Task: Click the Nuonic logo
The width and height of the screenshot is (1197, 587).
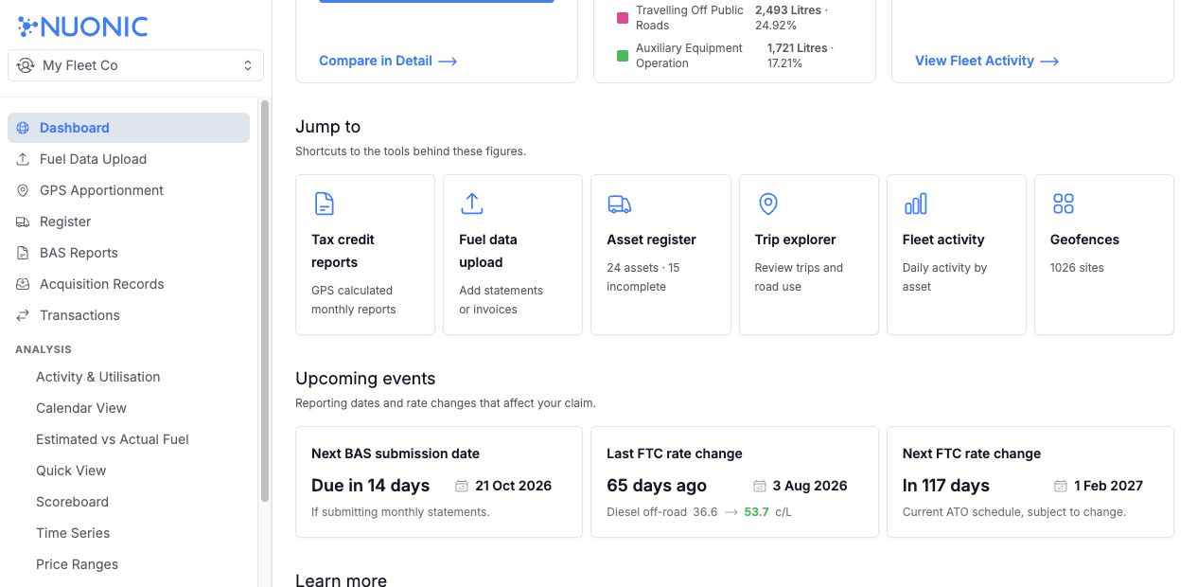Action: (x=82, y=26)
